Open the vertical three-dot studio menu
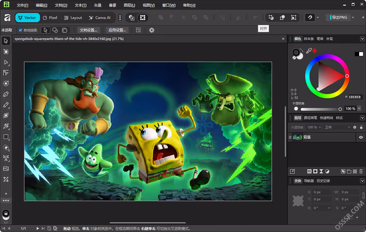The height and width of the screenshot is (232, 366). point(120,18)
